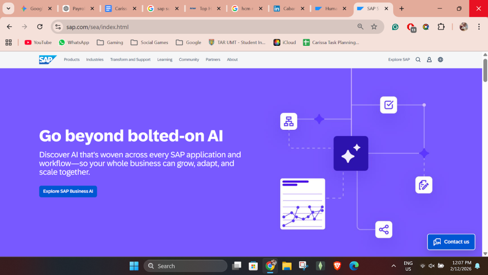Image resolution: width=488 pixels, height=275 pixels.
Task: Click the page vertical scrollbar thumb
Action: (485, 71)
